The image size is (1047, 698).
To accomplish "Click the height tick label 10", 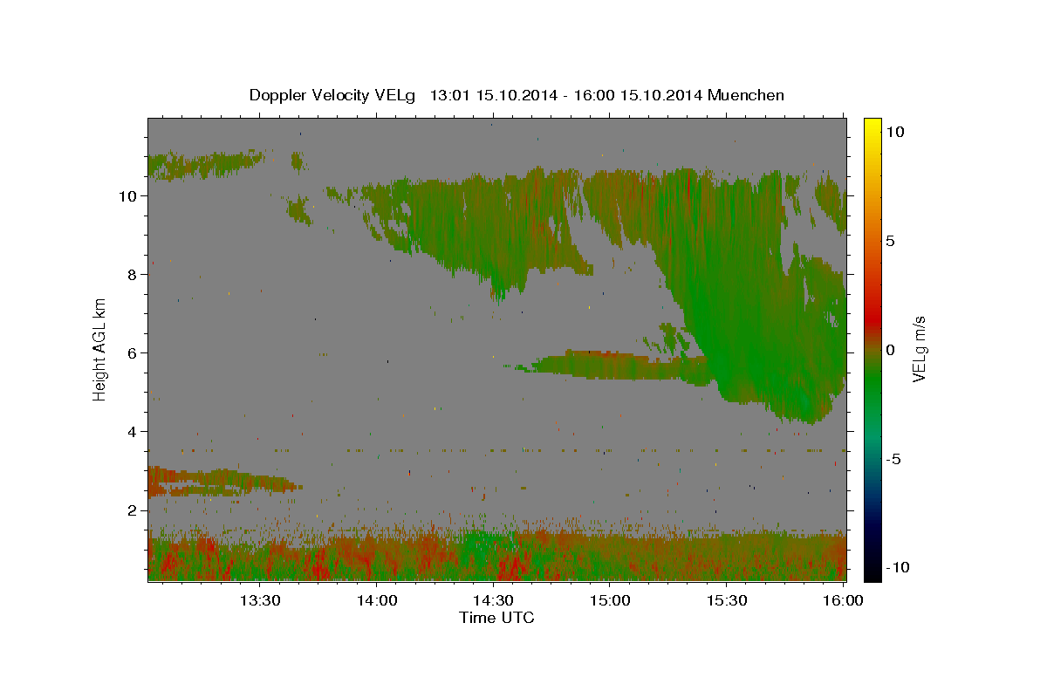I will (x=129, y=196).
